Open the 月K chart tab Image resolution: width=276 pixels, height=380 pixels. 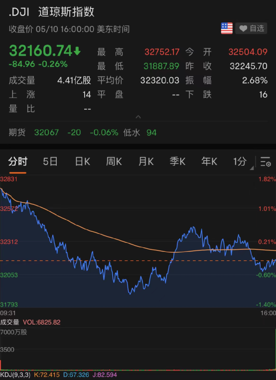[146, 162]
